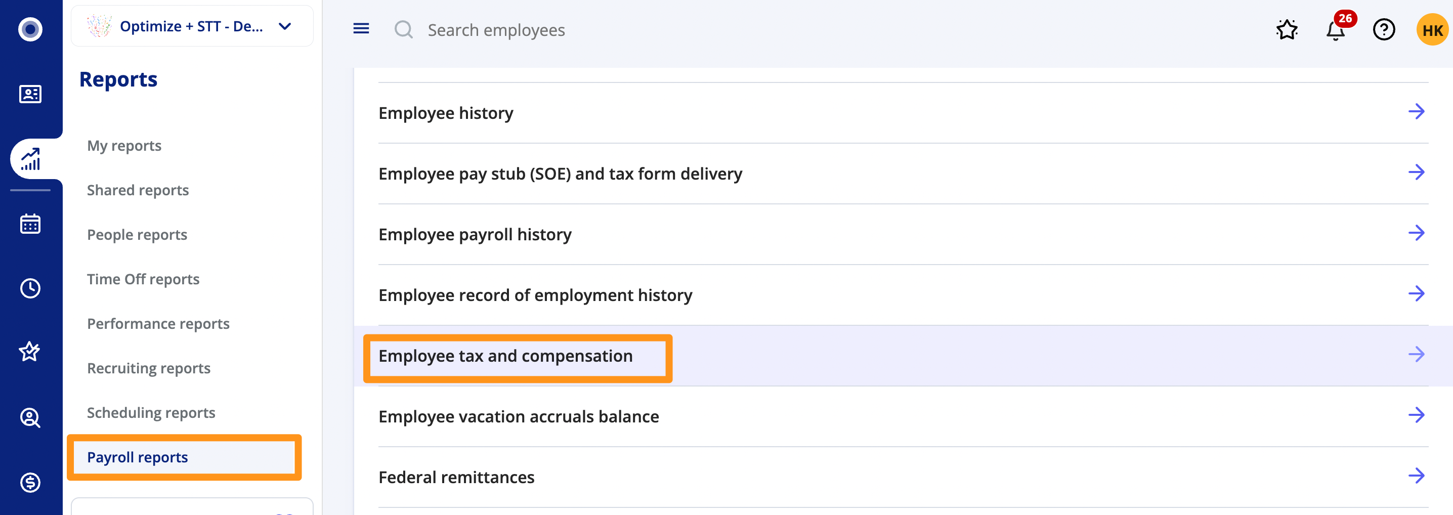1453x515 pixels.
Task: Open Employee pay stub (SOE) and tax form delivery
Action: (560, 174)
